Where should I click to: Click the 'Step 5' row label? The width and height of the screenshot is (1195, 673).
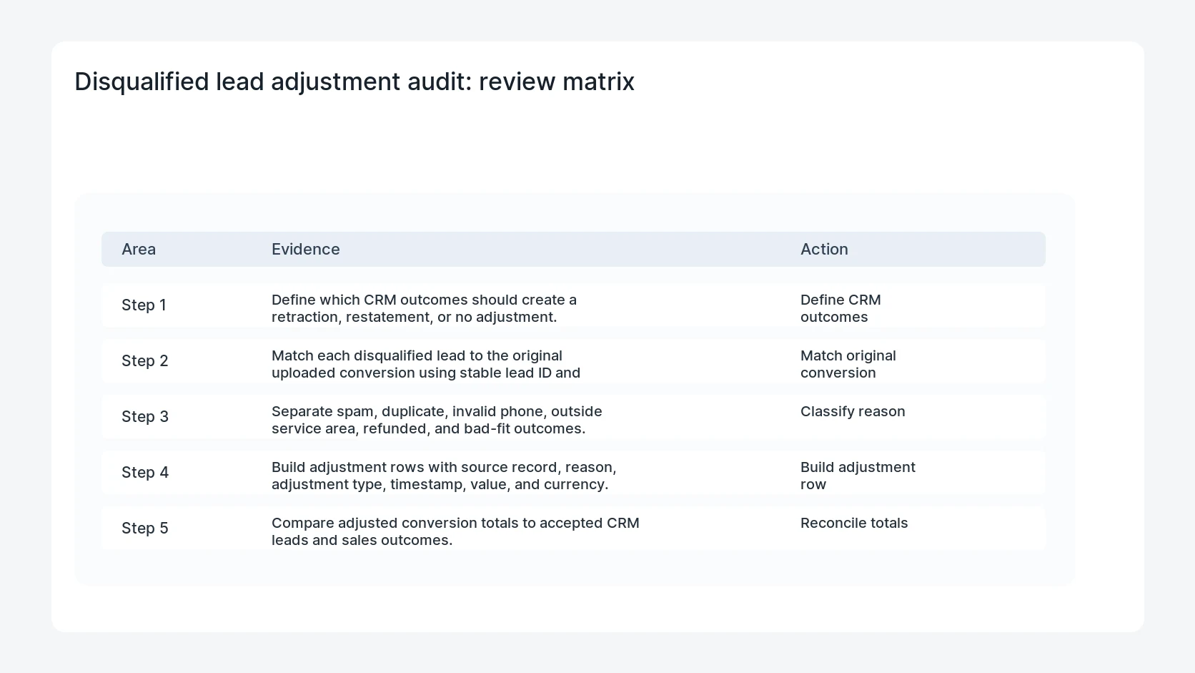pyautogui.click(x=145, y=528)
